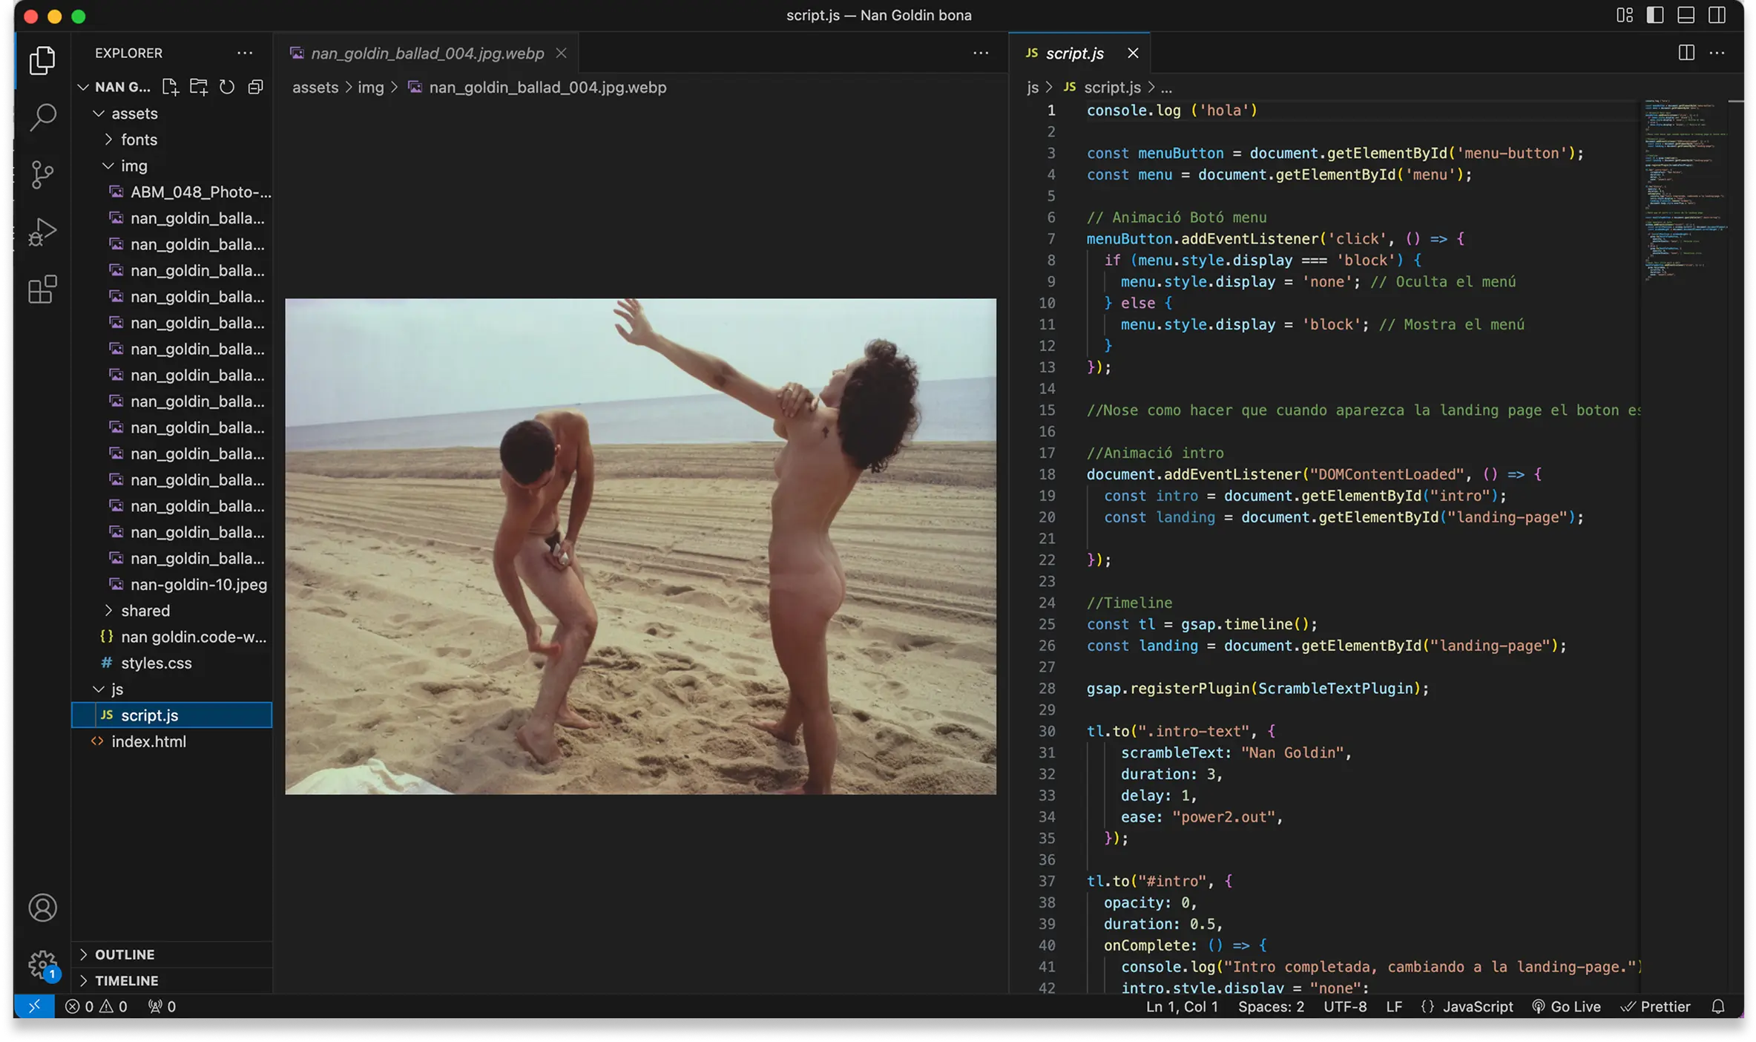Open notifications bell
The height and width of the screenshot is (1042, 1756).
click(1718, 1006)
